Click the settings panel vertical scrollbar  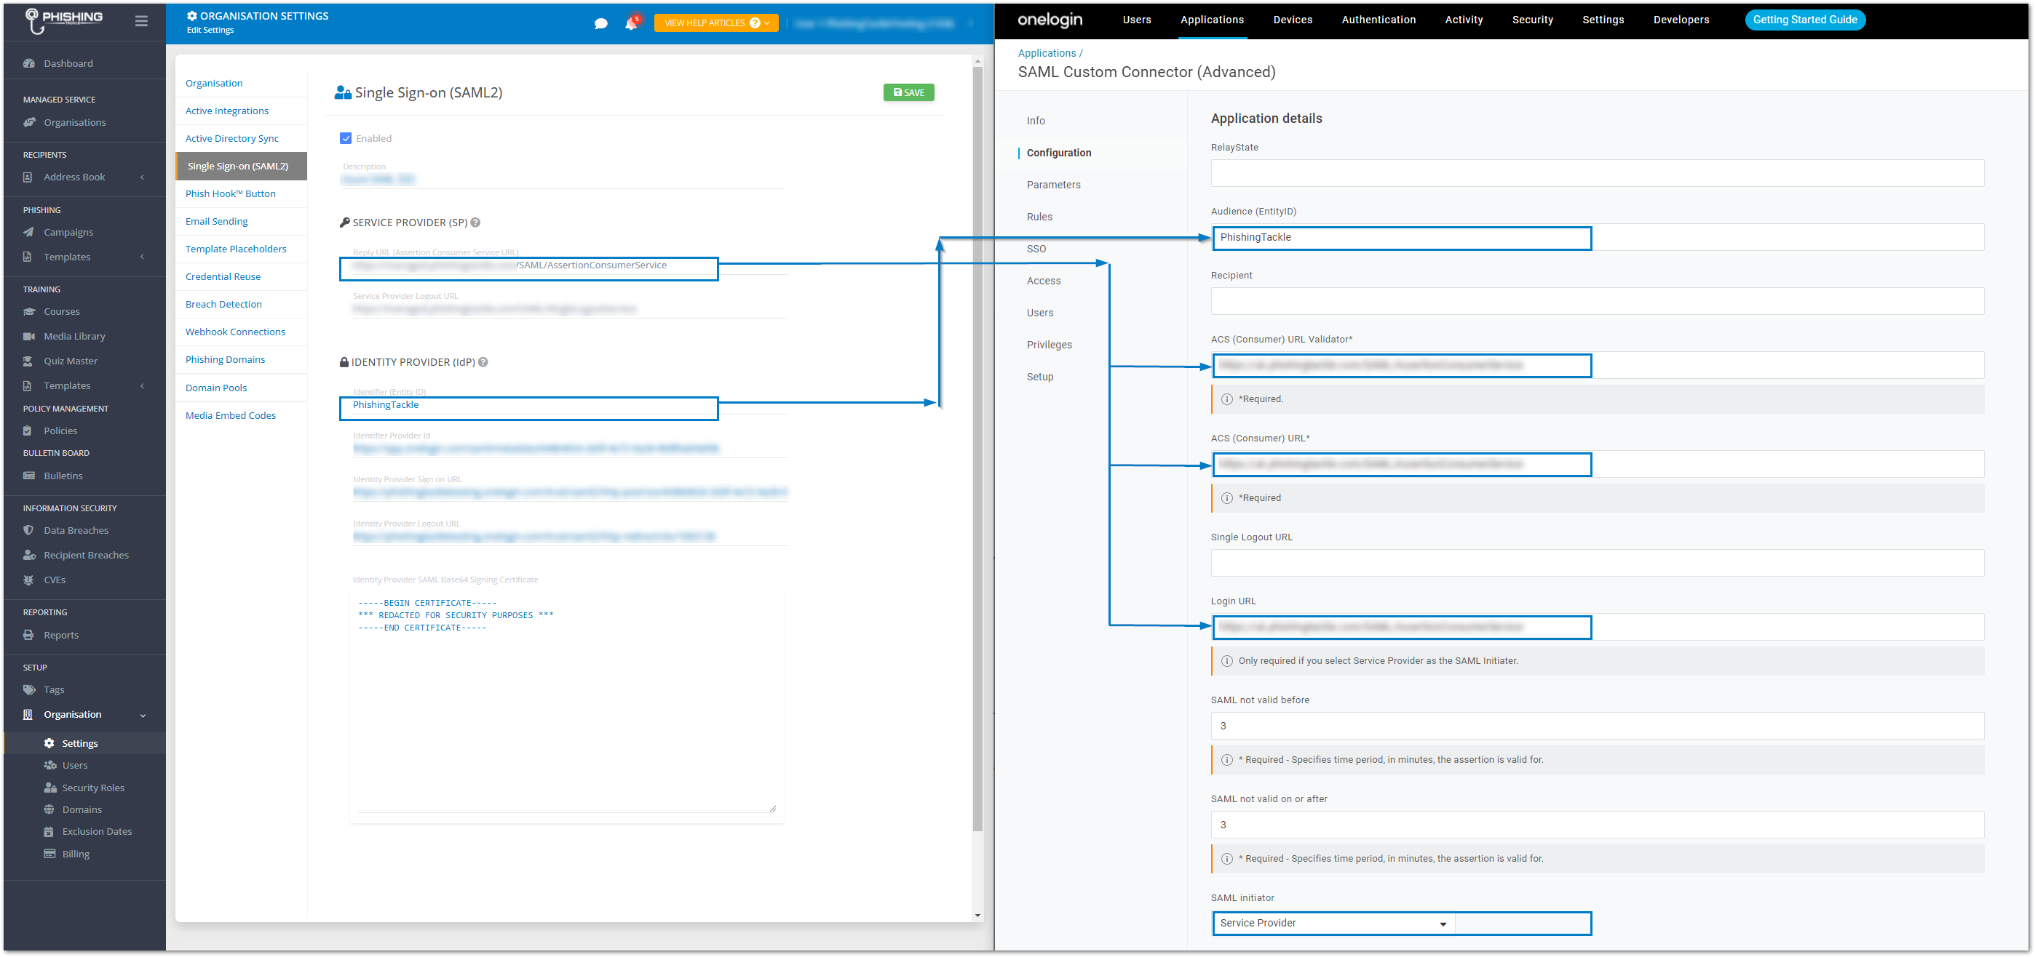(978, 449)
